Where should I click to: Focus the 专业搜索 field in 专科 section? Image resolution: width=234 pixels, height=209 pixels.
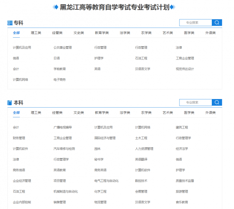196,23
